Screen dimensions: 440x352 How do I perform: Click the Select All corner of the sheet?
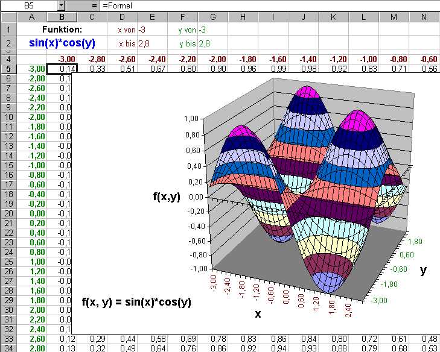(8, 16)
